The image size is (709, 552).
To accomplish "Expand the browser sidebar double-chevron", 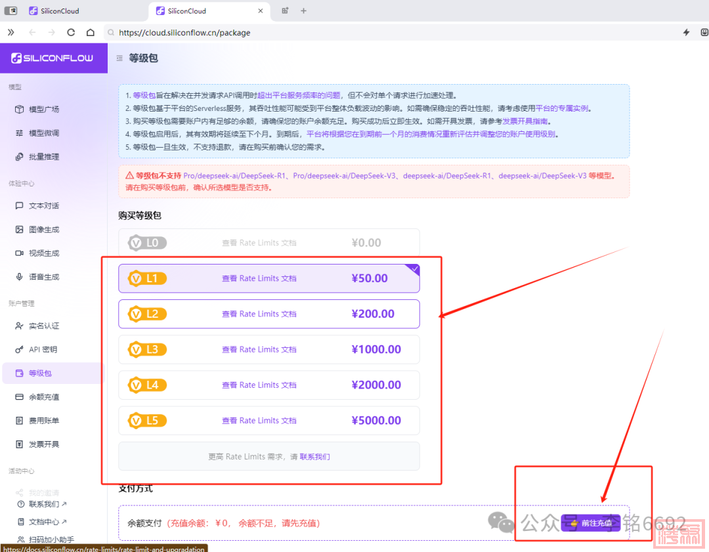I will [11, 32].
